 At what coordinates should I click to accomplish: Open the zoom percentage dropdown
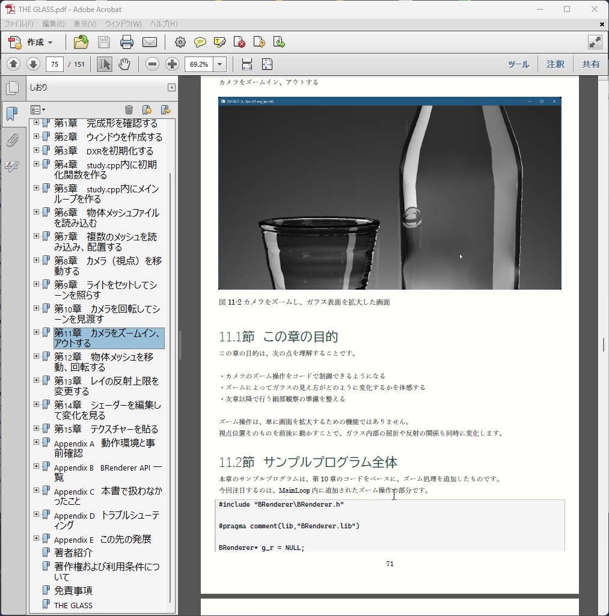(x=220, y=64)
